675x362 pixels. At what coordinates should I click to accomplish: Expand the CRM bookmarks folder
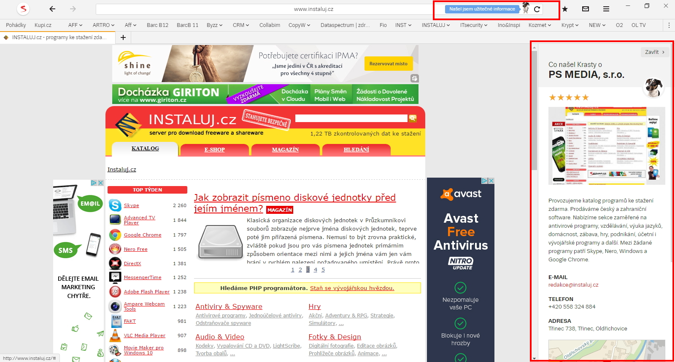click(x=241, y=25)
